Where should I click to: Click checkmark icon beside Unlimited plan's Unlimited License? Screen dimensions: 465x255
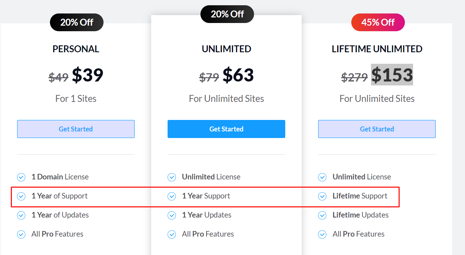point(172,177)
